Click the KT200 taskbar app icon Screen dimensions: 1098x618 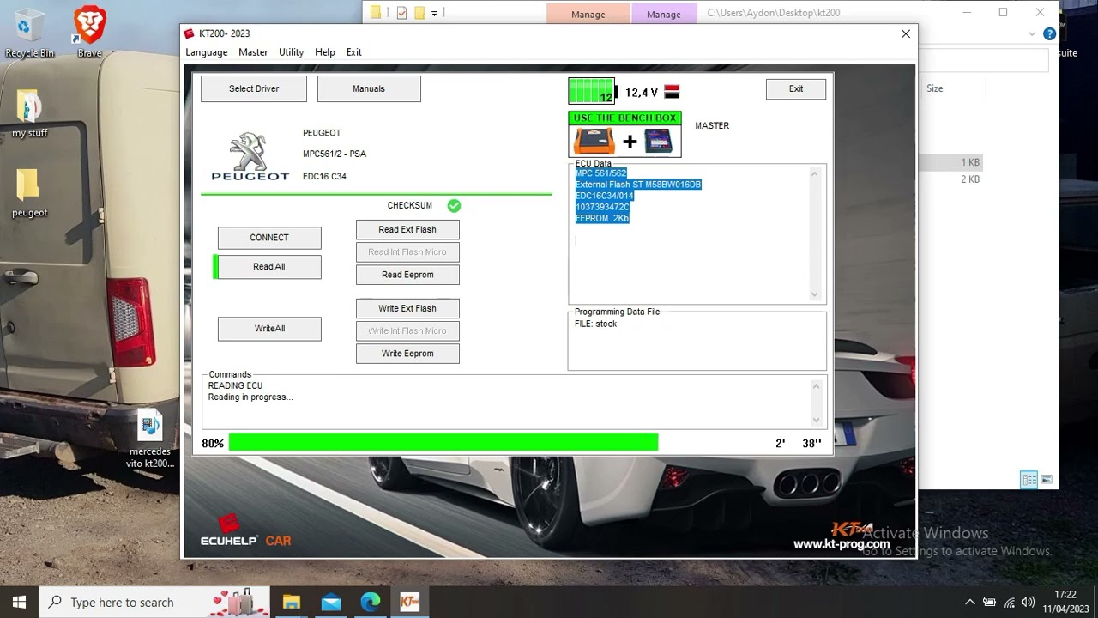410,602
